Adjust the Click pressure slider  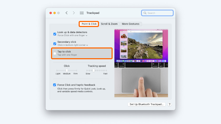pyautogui.click(x=67, y=71)
